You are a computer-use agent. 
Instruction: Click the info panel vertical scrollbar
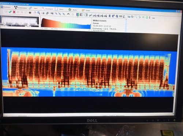pyautogui.click(x=126, y=26)
